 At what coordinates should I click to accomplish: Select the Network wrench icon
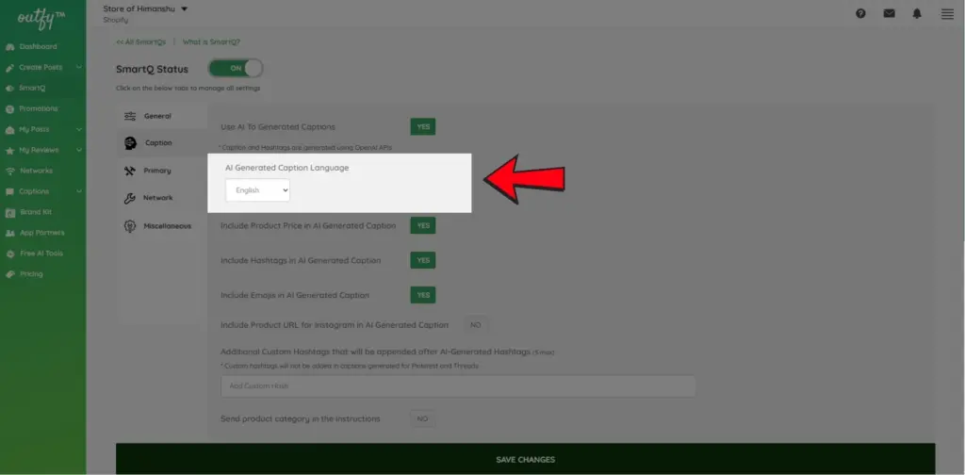pos(130,198)
